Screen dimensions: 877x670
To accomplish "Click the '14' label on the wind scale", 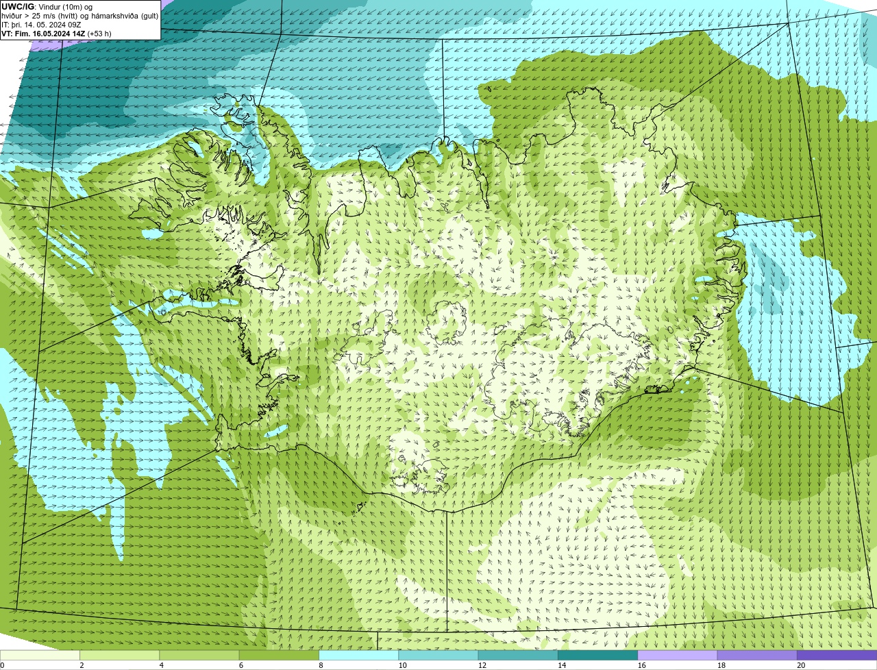I will 562,665.
